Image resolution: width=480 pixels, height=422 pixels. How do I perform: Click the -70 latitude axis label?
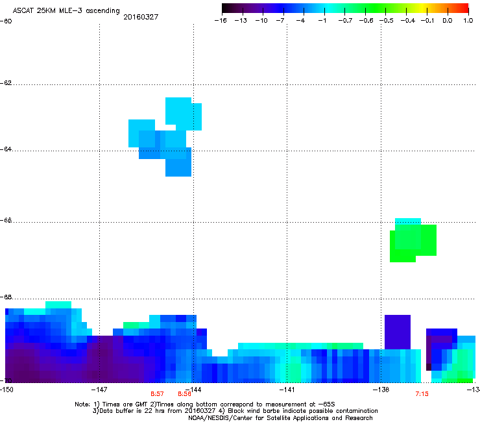6,380
